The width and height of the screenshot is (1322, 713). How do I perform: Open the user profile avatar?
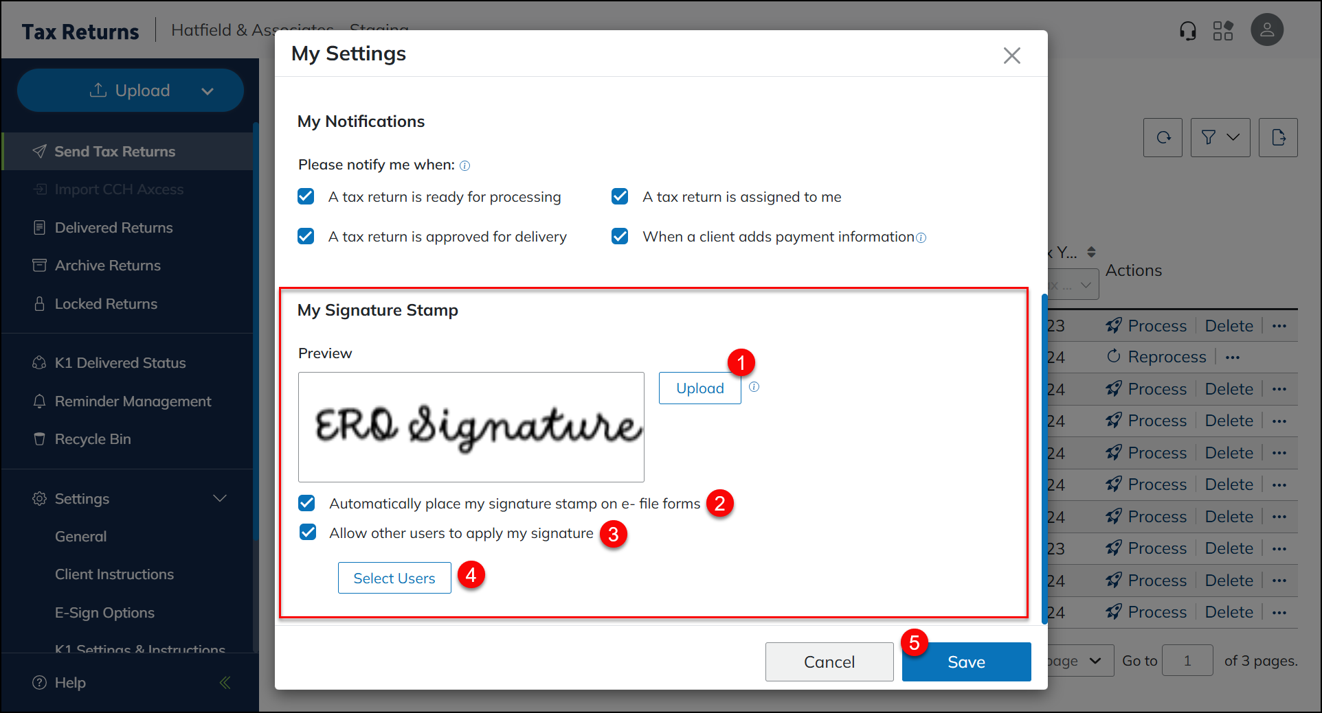click(x=1266, y=30)
